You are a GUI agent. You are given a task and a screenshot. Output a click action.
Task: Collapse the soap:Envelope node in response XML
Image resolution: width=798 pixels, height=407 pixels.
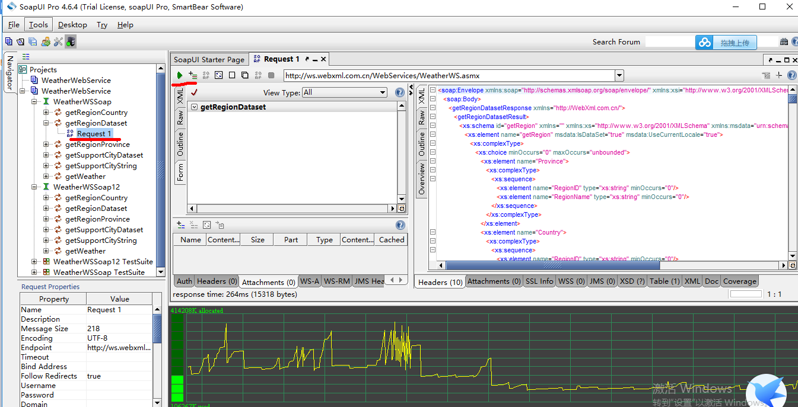click(x=433, y=90)
